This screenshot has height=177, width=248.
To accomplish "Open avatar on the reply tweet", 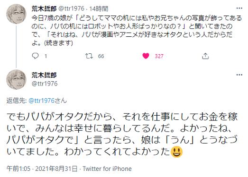I will pyautogui.click(x=16, y=79).
